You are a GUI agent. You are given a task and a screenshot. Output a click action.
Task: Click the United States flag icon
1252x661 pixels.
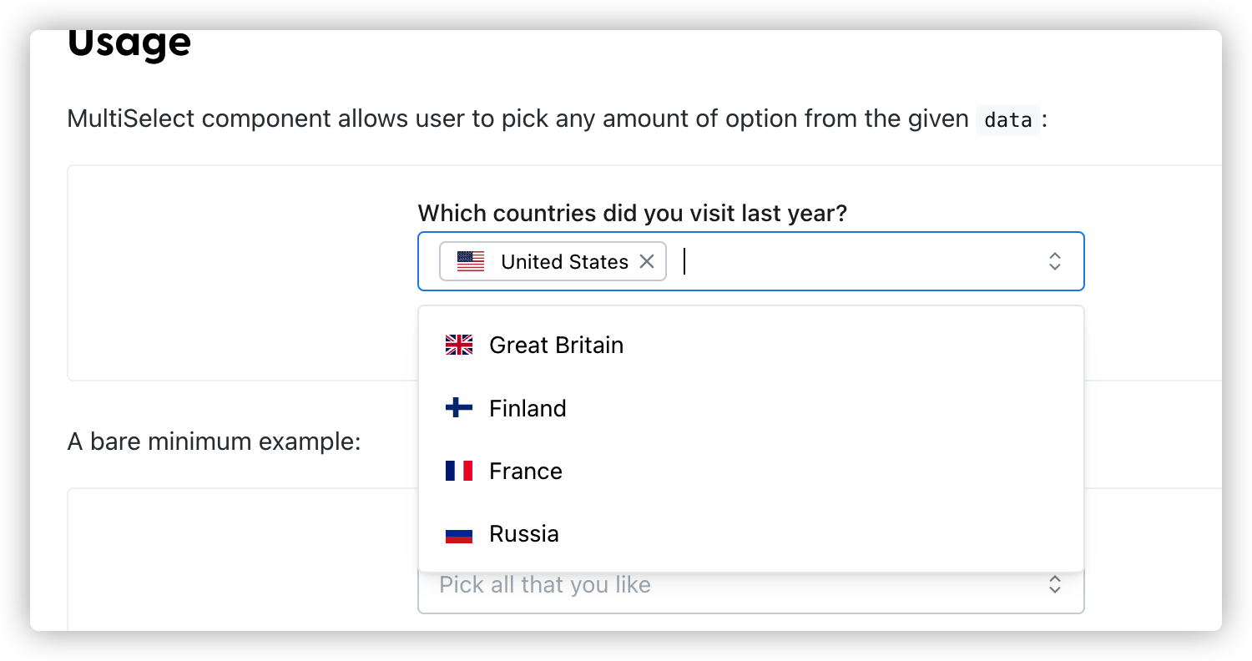[x=471, y=262]
